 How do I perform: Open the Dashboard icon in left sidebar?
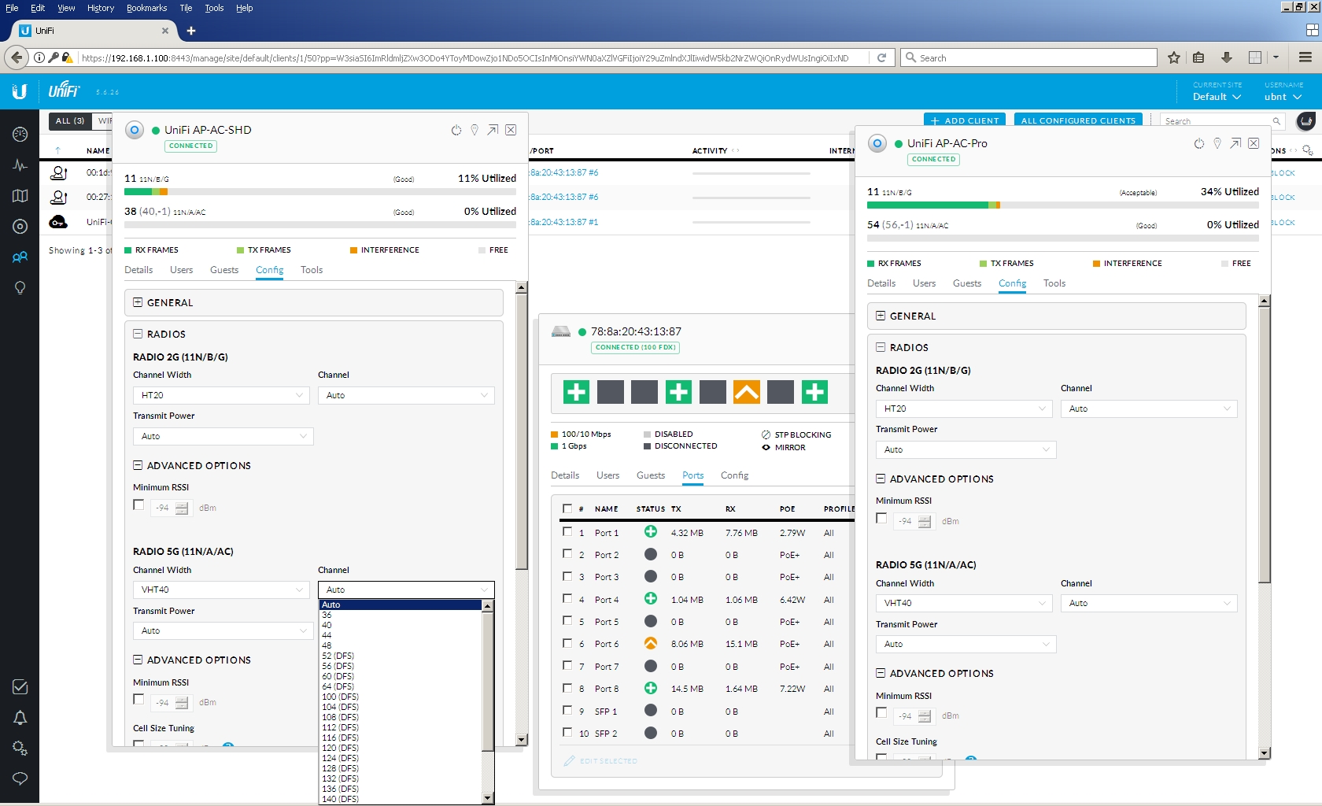(20, 135)
